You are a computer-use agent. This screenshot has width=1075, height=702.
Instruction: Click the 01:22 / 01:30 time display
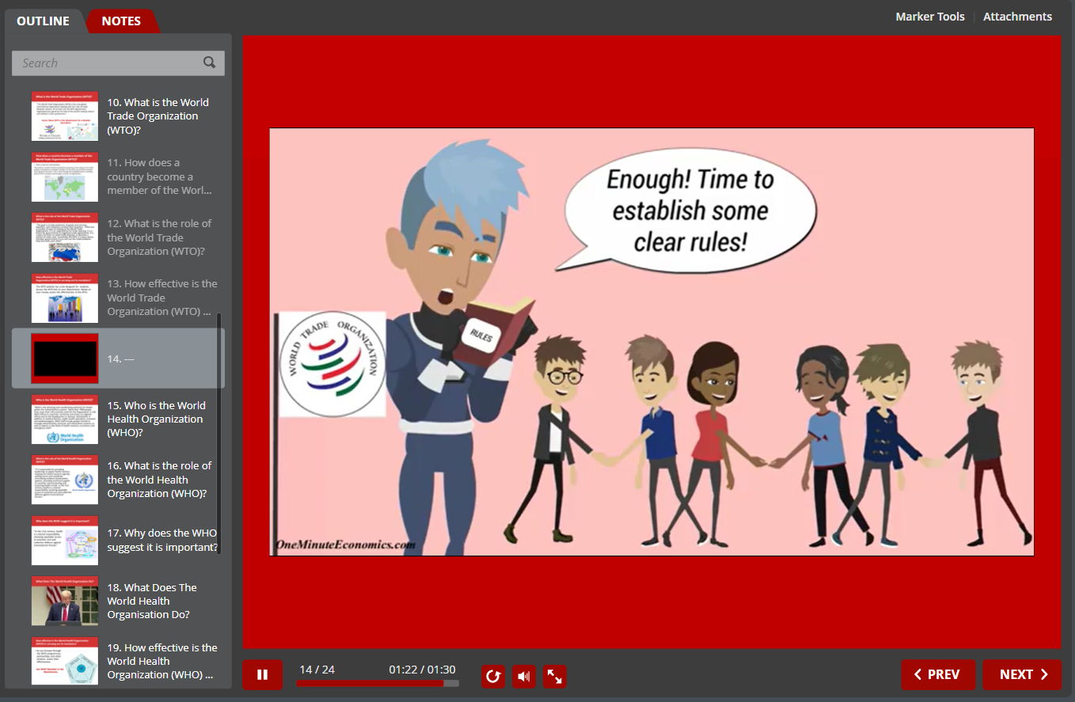(x=422, y=670)
